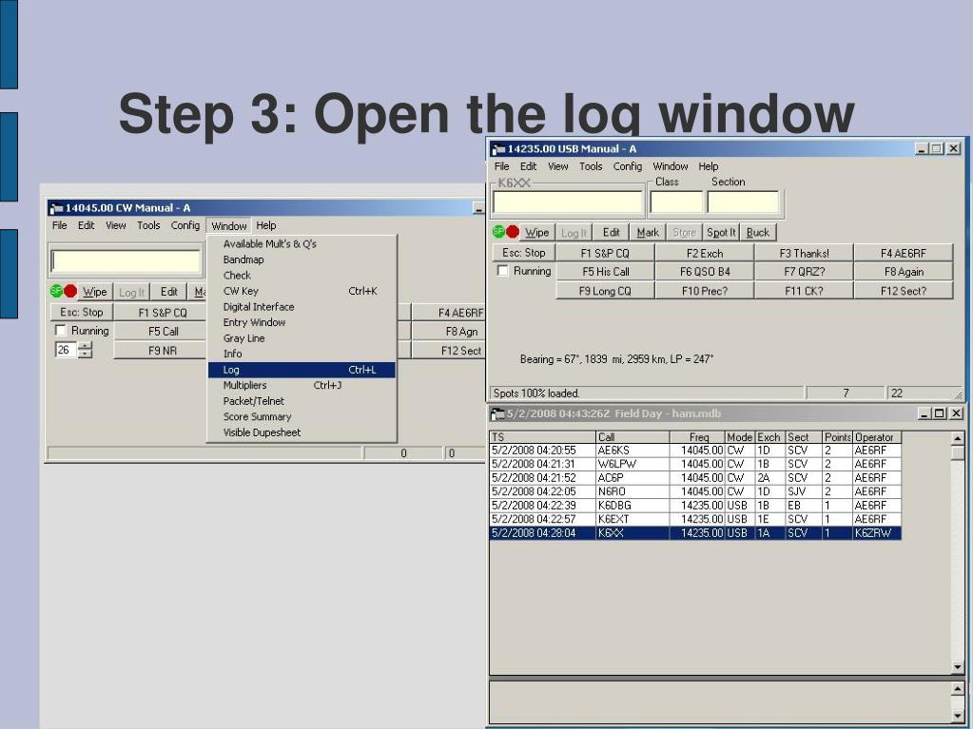Open Window menu in CW Manual window
Screen dimensions: 973x729
(229, 225)
